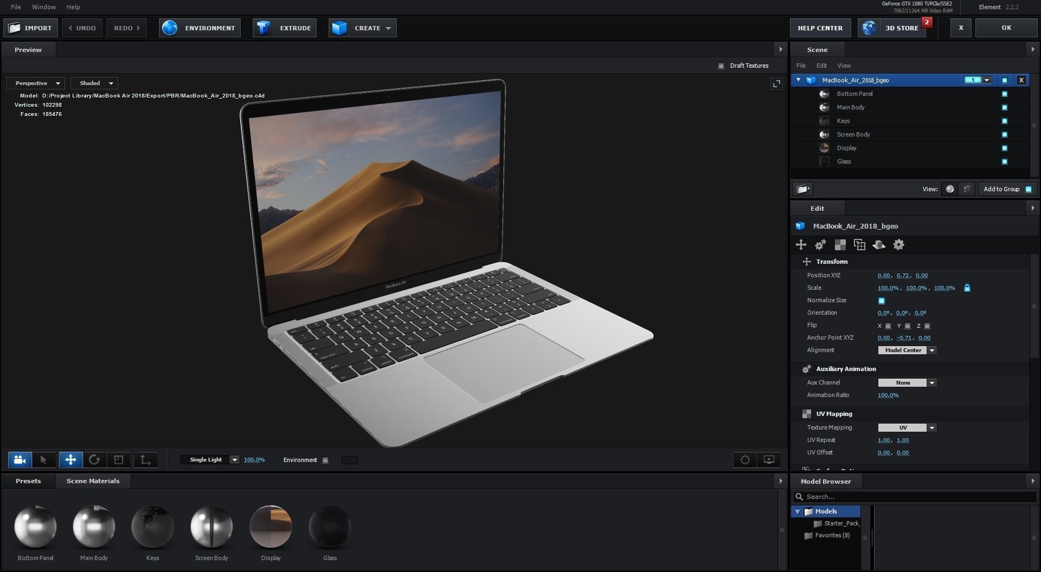The width and height of the screenshot is (1041, 572).
Task: Open the Environment settings from the toolbar
Action: coord(200,28)
